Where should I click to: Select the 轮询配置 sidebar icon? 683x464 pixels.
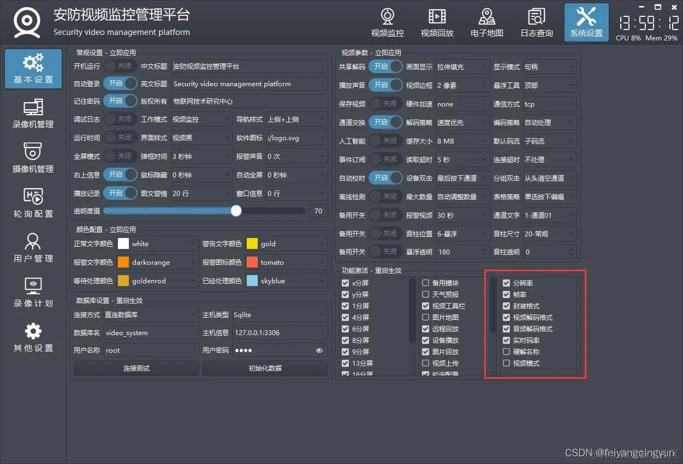[33, 203]
